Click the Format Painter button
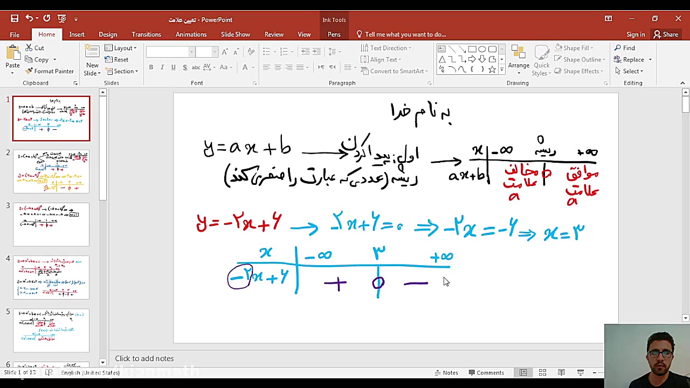This screenshot has width=690, height=388. 50,71
